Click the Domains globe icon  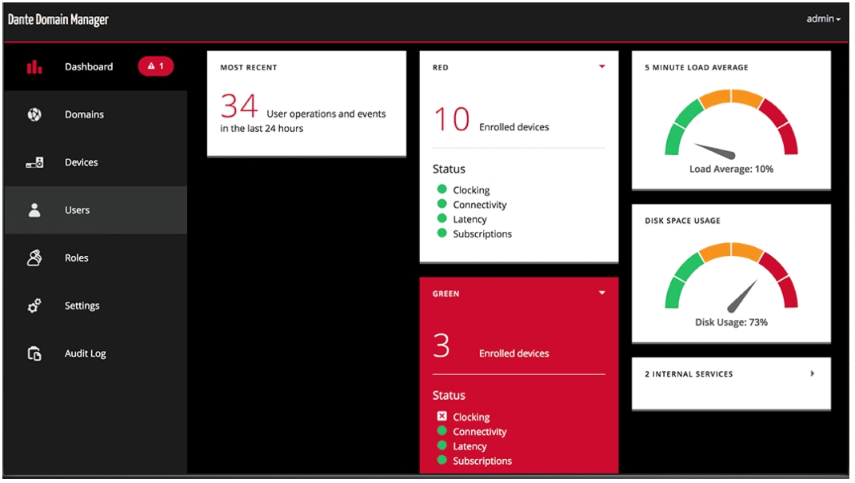34,114
